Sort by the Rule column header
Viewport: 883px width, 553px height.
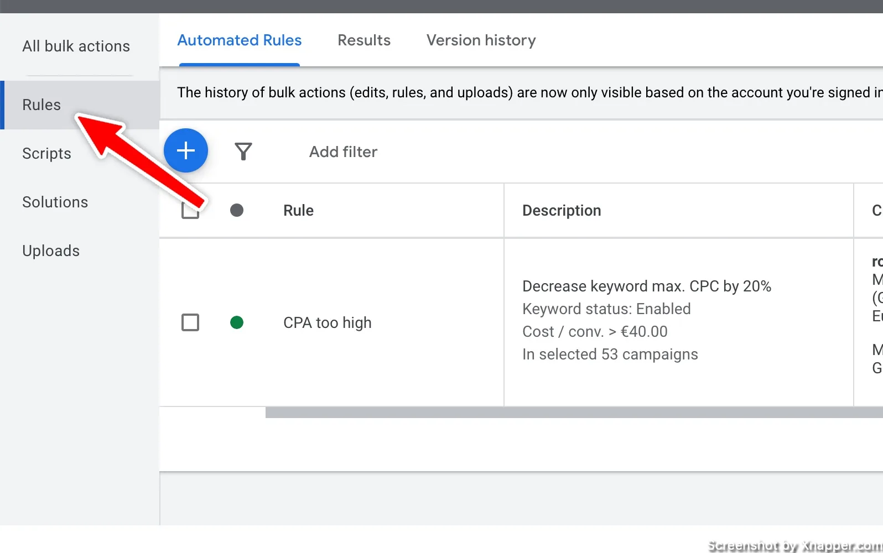(x=299, y=211)
